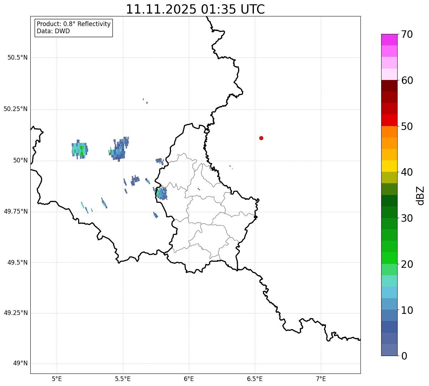429x386 pixels.
Task: Click the red dot marker on the map
Action: 261,138
